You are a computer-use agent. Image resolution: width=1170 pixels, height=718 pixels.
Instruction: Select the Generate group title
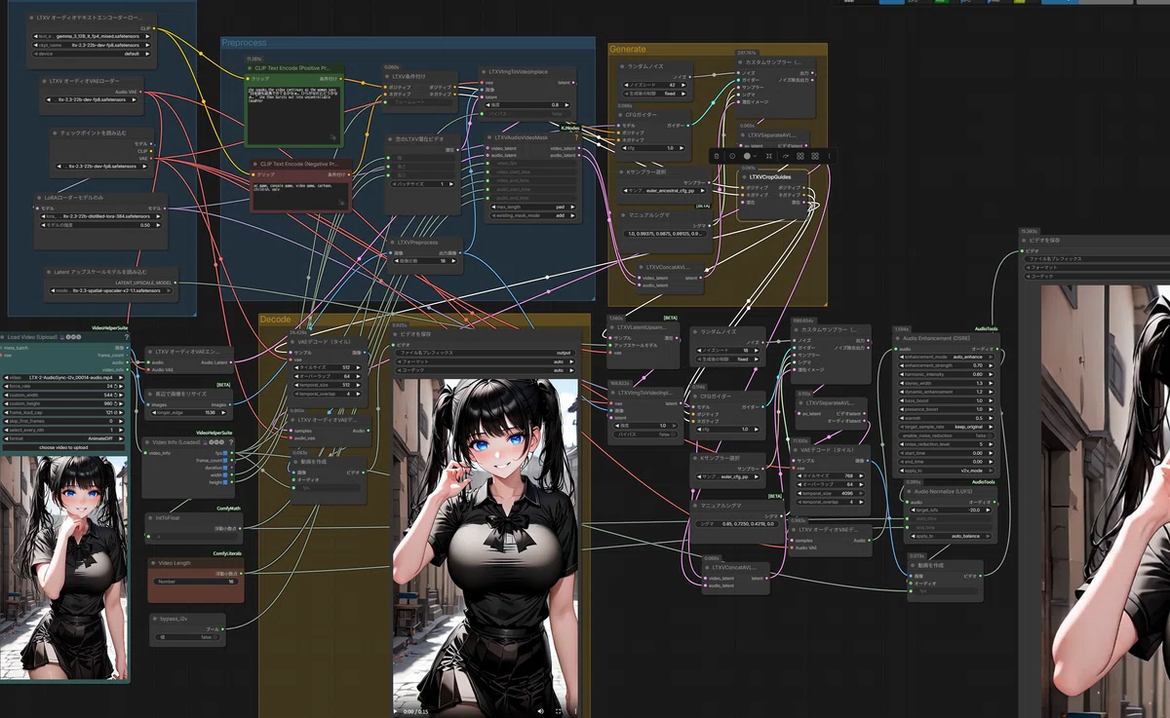pyautogui.click(x=627, y=49)
